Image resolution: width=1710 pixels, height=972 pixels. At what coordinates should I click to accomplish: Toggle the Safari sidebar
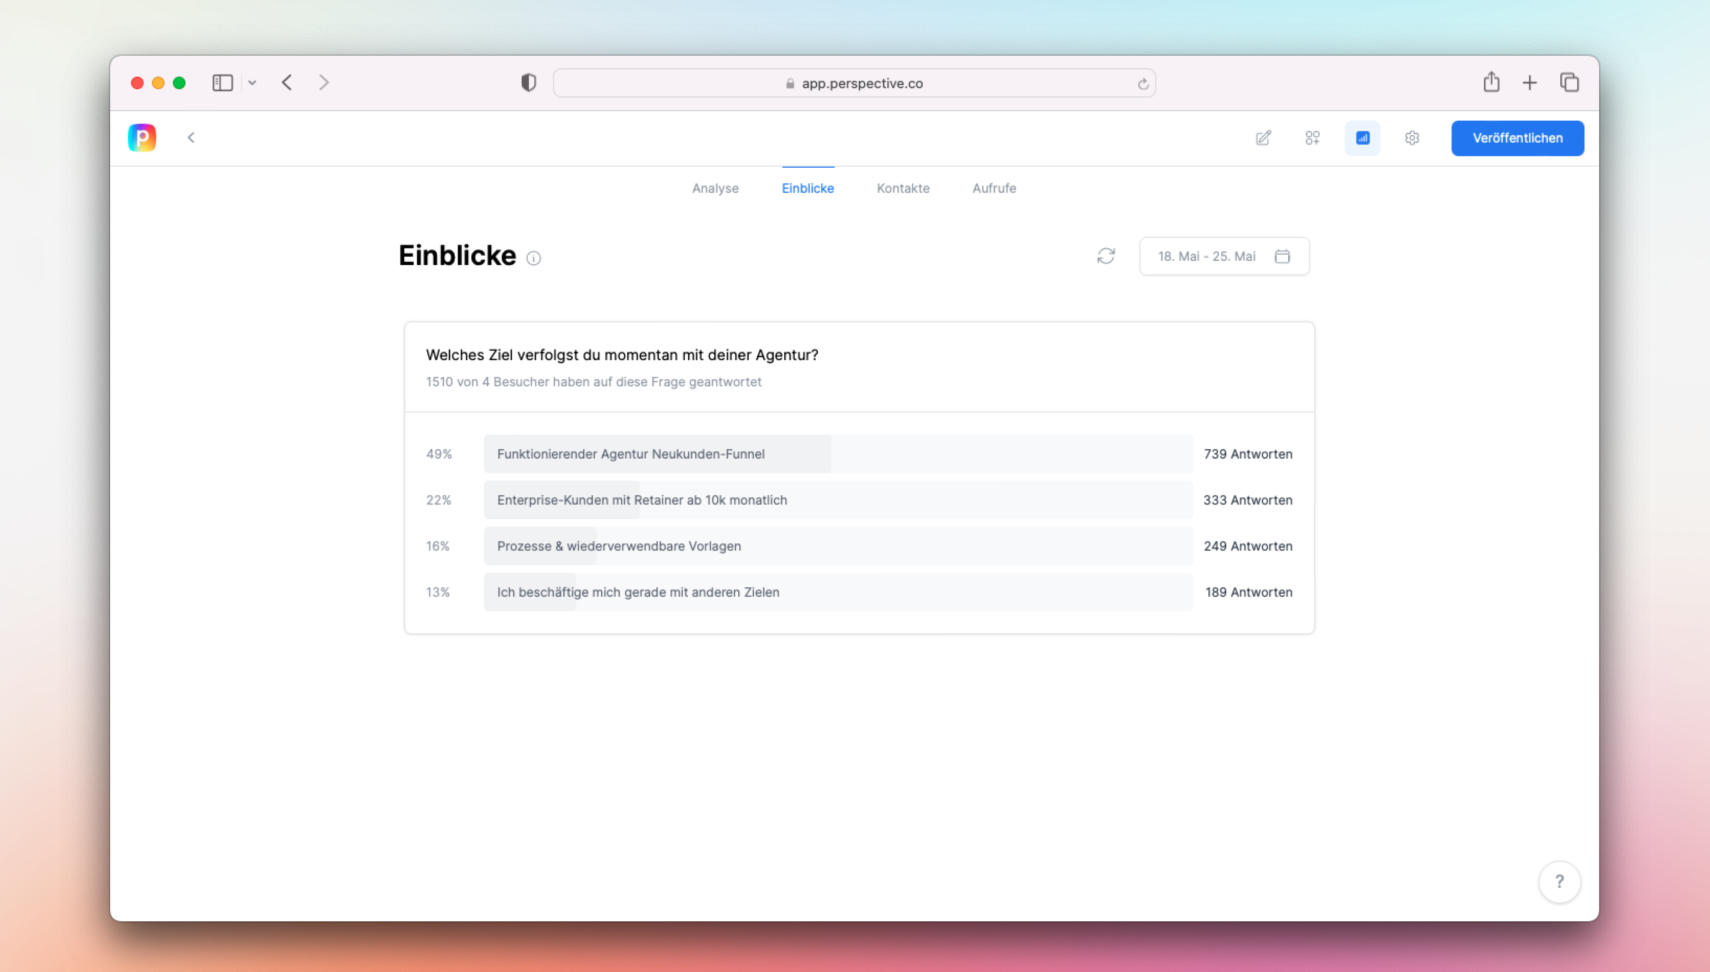222,83
